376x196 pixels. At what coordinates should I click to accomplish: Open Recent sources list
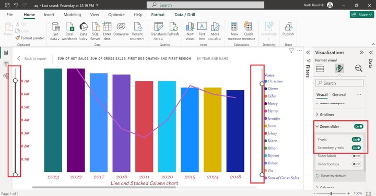[x=137, y=31]
